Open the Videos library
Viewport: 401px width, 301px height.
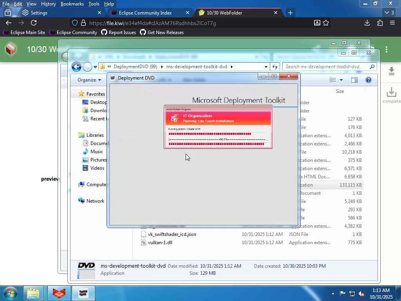pyautogui.click(x=97, y=168)
